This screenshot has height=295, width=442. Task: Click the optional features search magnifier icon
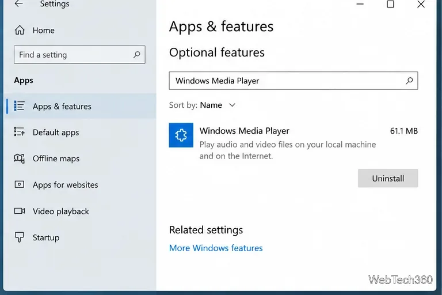point(409,81)
